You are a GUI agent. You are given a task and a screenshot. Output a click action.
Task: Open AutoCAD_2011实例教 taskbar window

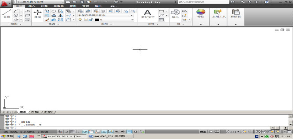(x=111, y=137)
